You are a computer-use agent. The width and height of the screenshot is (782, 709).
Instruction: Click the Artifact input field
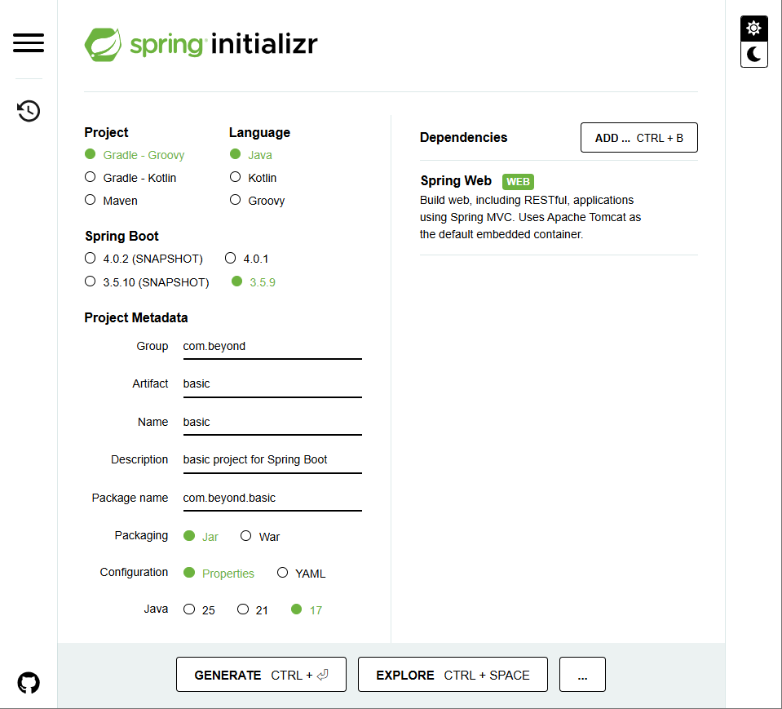click(272, 384)
